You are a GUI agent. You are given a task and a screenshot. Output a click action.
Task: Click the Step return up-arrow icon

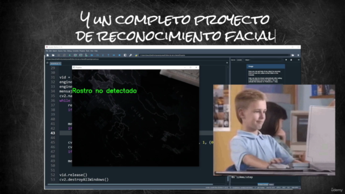tap(108, 55)
